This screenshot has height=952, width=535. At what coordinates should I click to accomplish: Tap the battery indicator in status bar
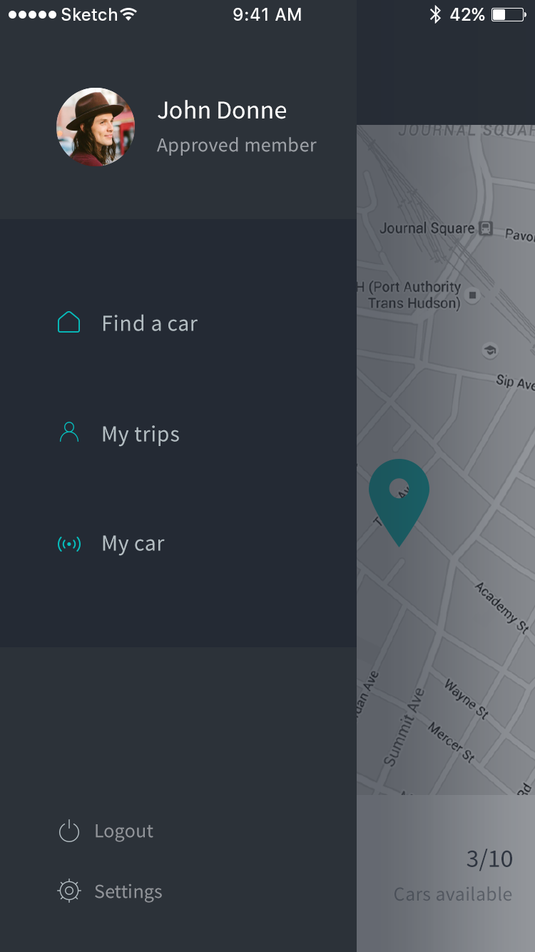(x=509, y=14)
